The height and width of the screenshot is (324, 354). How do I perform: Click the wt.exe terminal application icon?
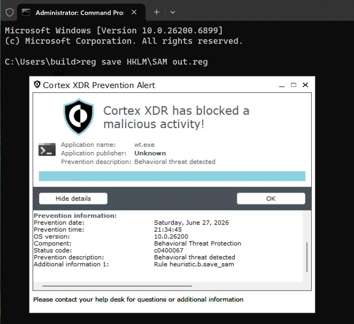(47, 149)
